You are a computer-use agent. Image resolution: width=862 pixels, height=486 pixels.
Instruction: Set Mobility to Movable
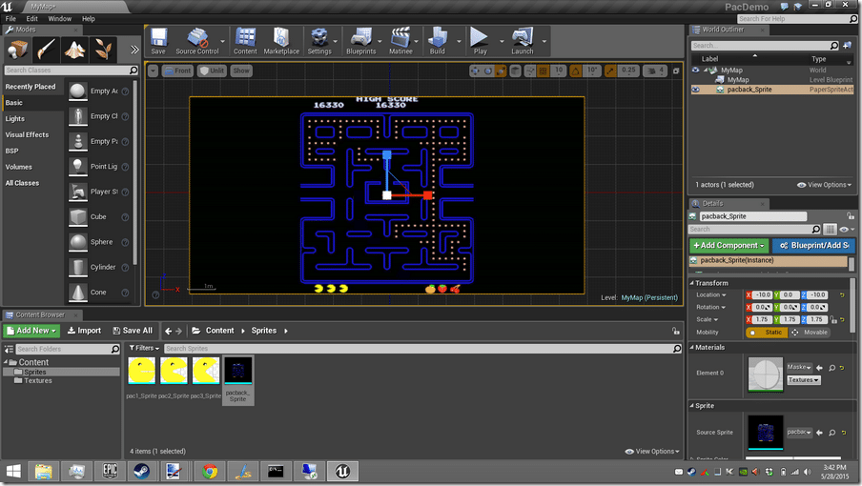point(810,333)
